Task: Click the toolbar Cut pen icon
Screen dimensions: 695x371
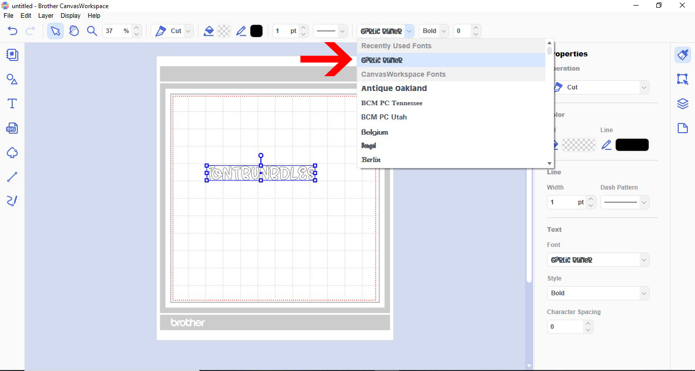Action: tap(161, 31)
